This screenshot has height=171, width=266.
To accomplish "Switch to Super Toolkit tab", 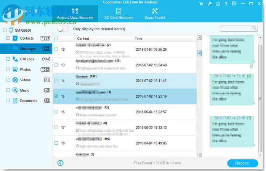I will click(x=155, y=14).
